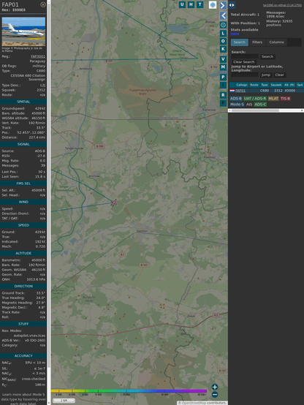Image resolution: width=304 pixels, height=405 pixels.
Task: Click the ACCURACY section header
Action: (23, 356)
